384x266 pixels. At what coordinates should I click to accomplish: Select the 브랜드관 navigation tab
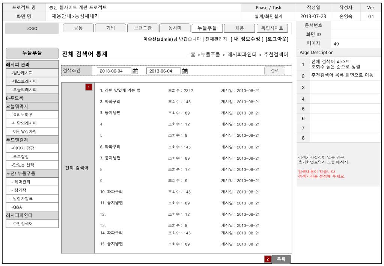pos(143,28)
